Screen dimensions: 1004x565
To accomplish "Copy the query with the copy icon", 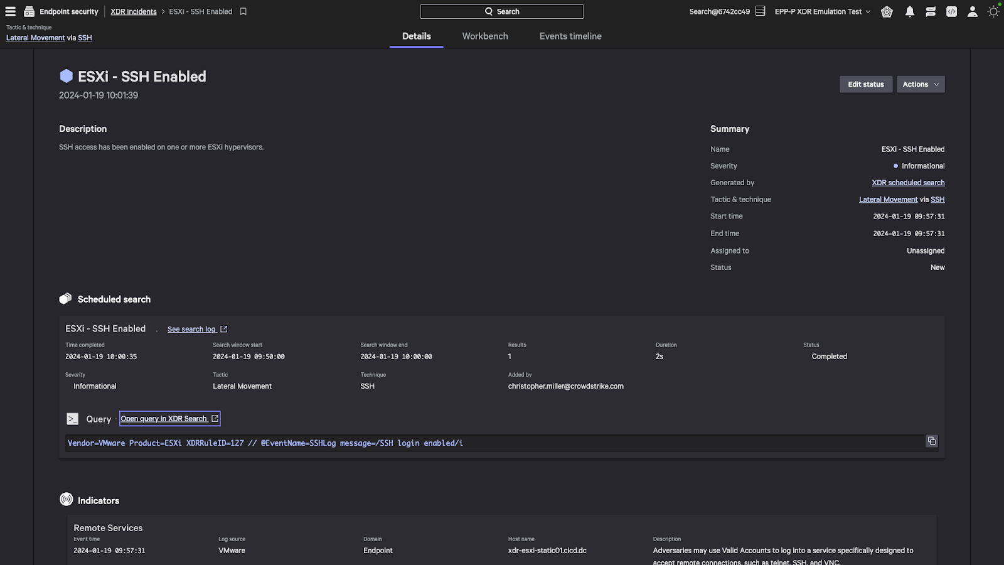I will point(932,441).
